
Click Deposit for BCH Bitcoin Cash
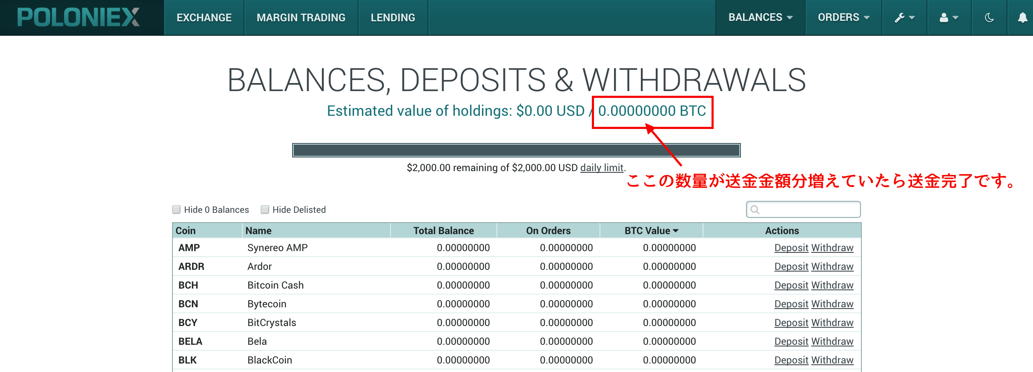tap(791, 285)
